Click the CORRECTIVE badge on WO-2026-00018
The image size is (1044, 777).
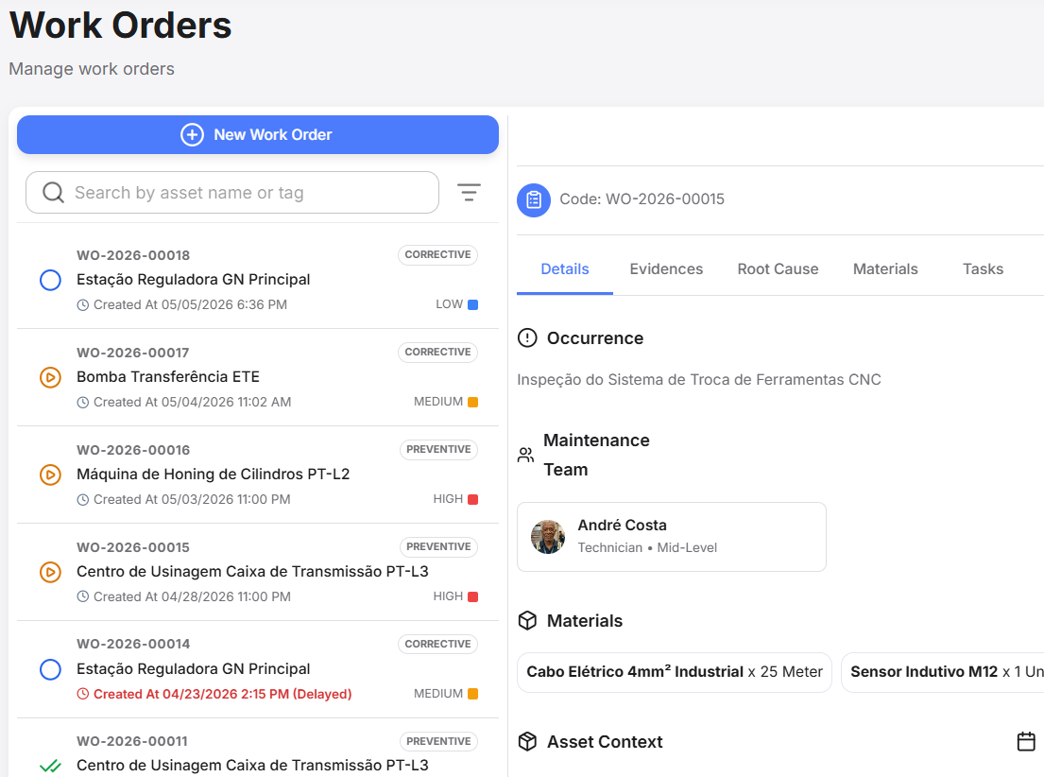coord(437,254)
